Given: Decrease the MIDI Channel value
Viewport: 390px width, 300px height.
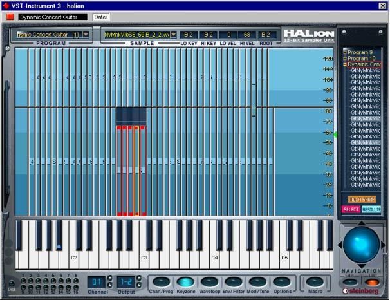Looking at the screenshot, I should pos(109,285).
